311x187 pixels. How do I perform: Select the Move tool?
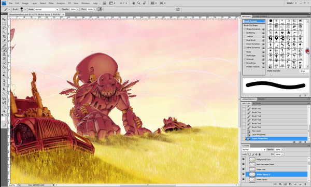point(4,19)
